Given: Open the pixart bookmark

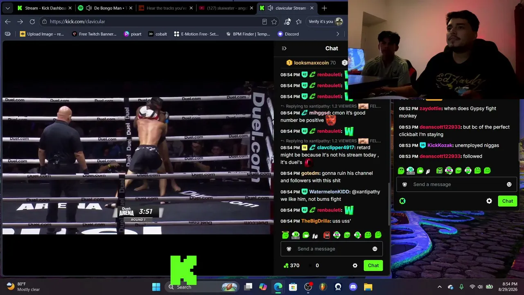Looking at the screenshot, I should pyautogui.click(x=133, y=34).
